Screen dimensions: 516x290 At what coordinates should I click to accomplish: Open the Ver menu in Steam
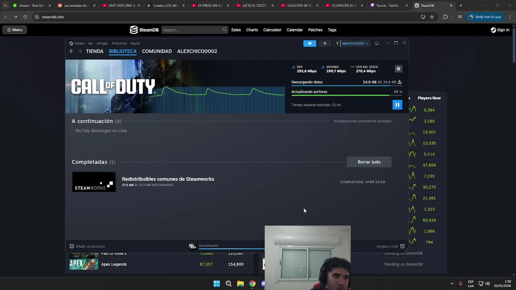coord(90,43)
